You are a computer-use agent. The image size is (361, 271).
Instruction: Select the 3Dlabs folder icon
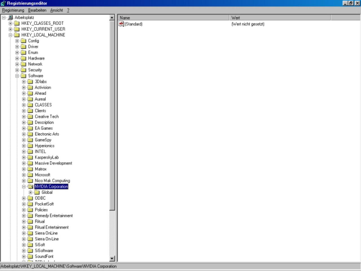pos(30,82)
